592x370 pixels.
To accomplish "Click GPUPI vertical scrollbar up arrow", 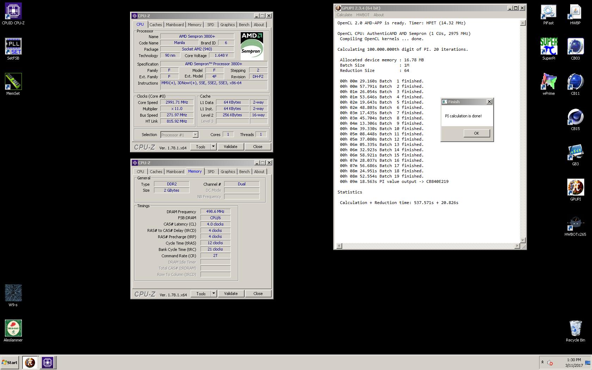I will coord(523,23).
